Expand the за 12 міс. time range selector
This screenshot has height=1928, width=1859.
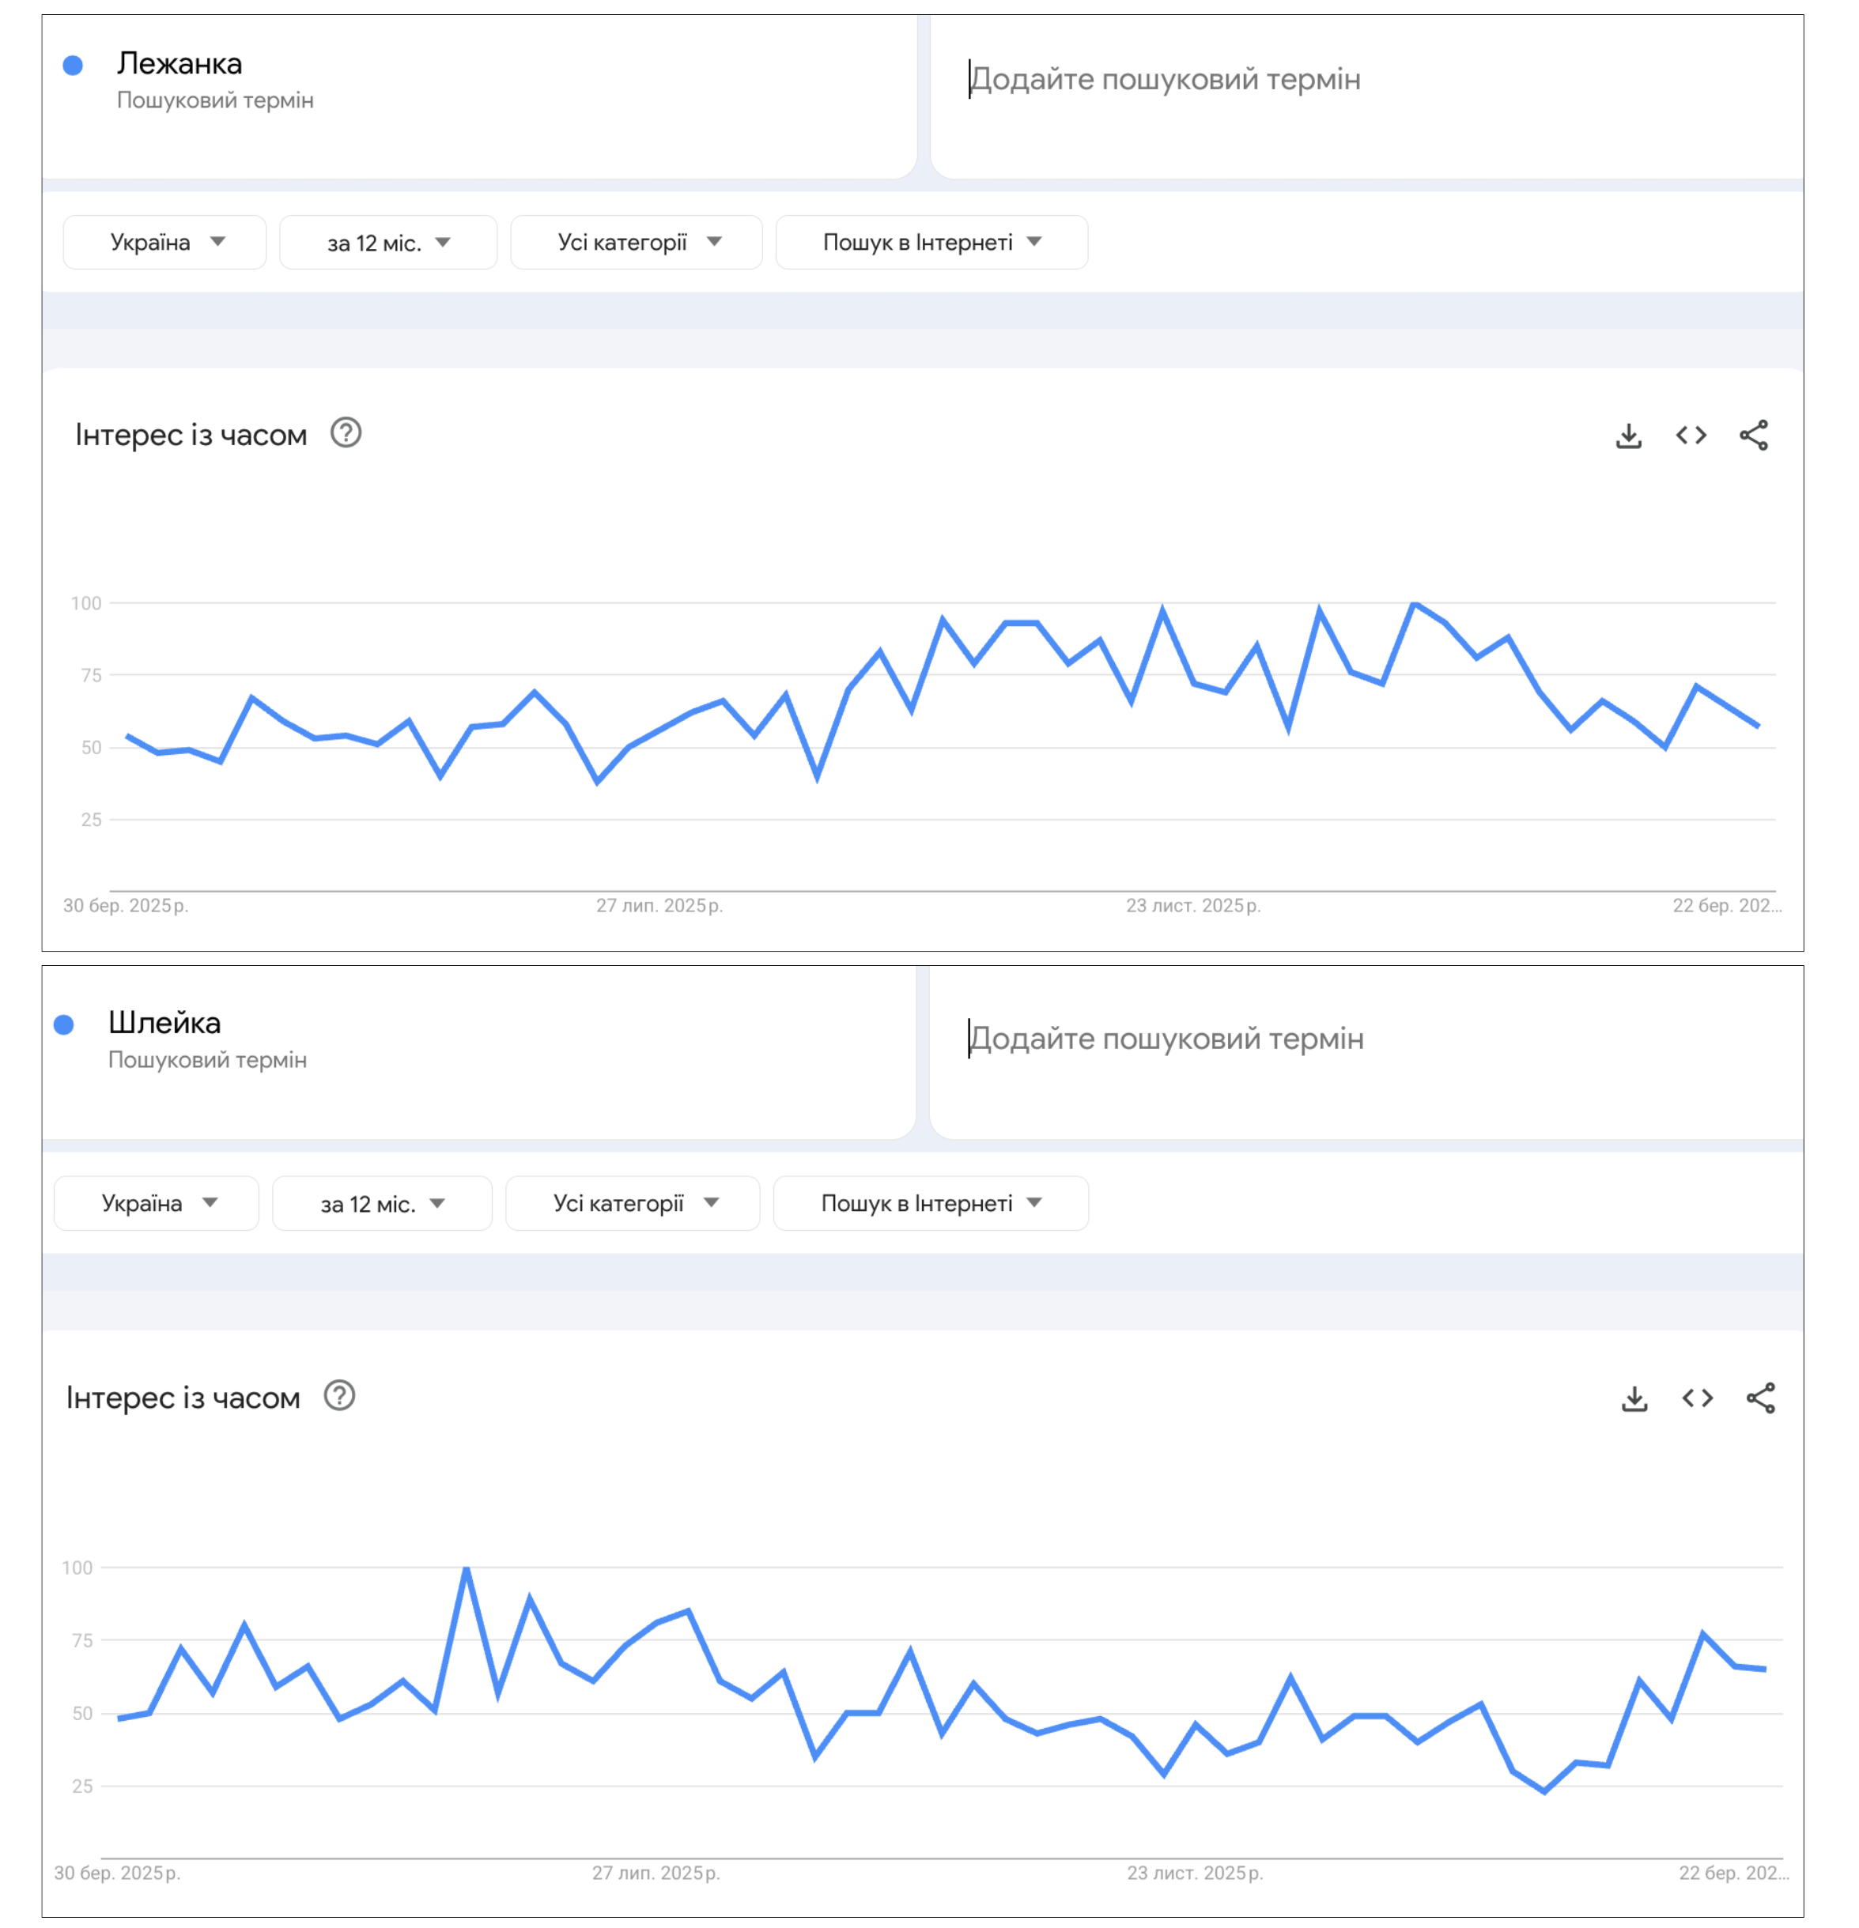coord(387,242)
